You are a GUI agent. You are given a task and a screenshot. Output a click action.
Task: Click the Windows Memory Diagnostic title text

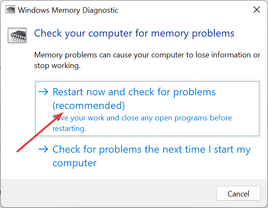[x=68, y=10]
